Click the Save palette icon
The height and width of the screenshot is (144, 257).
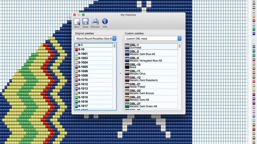[x=85, y=22]
